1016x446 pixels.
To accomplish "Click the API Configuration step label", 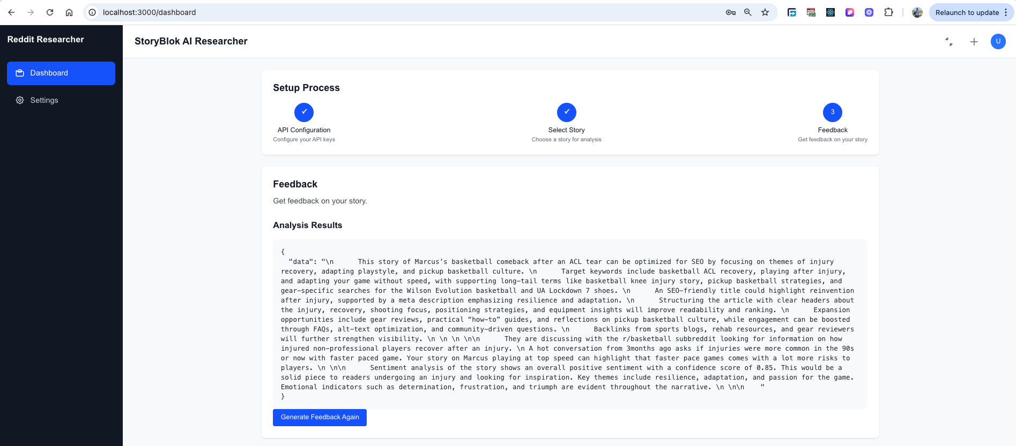I will coord(304,130).
